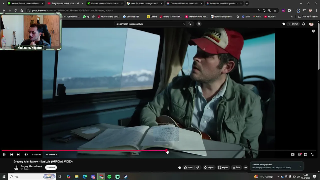Image resolution: width=320 pixels, height=180 pixels.
Task: Click the install app icon in address bar
Action: 264,10
